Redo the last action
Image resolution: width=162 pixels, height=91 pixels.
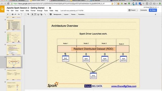pos(18,14)
